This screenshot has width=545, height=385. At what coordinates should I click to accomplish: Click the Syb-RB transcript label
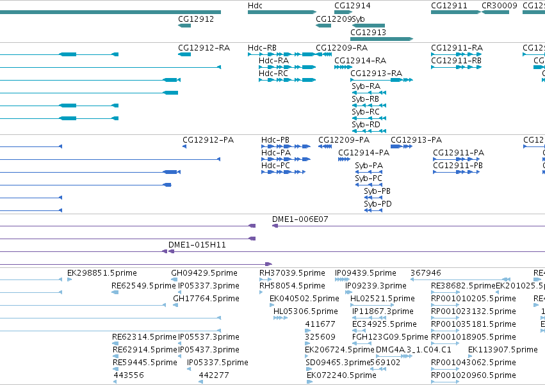[365, 99]
